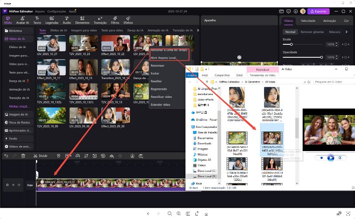The image size is (355, 219).
Task: Open Imagem de IA sidebar section
Action: pyautogui.click(x=19, y=115)
